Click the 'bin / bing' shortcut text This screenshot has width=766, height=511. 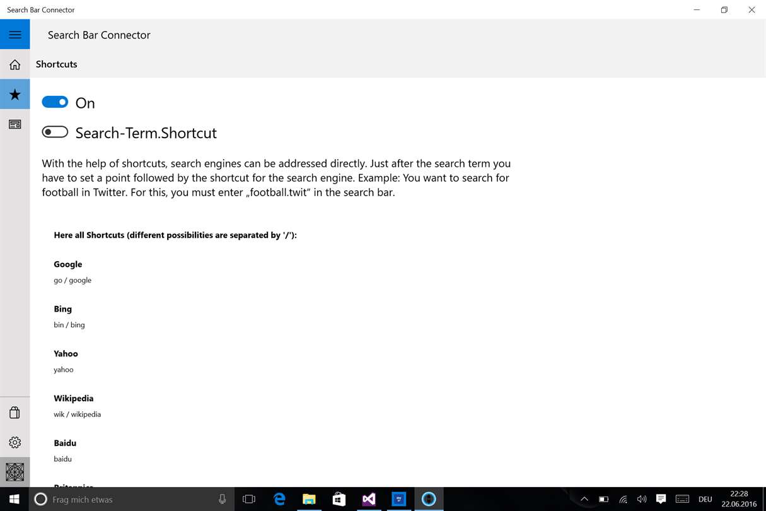tap(69, 325)
